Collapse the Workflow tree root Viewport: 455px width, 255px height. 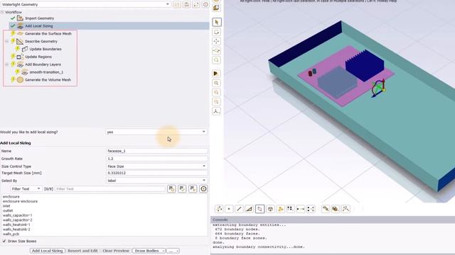[x=2, y=12]
